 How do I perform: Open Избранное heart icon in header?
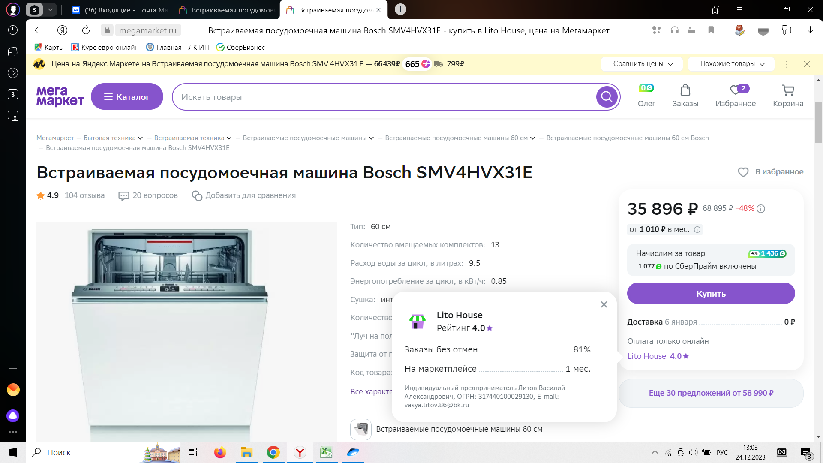tap(736, 96)
